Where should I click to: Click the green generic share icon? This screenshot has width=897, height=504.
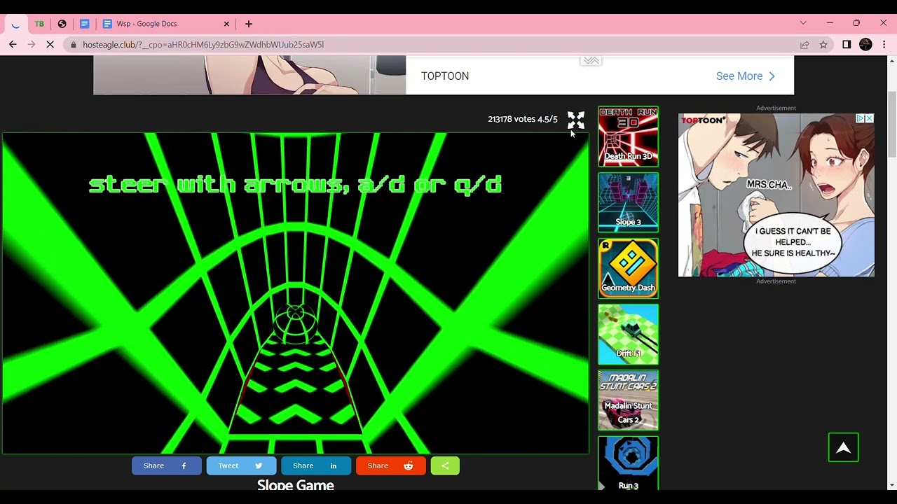pos(445,465)
